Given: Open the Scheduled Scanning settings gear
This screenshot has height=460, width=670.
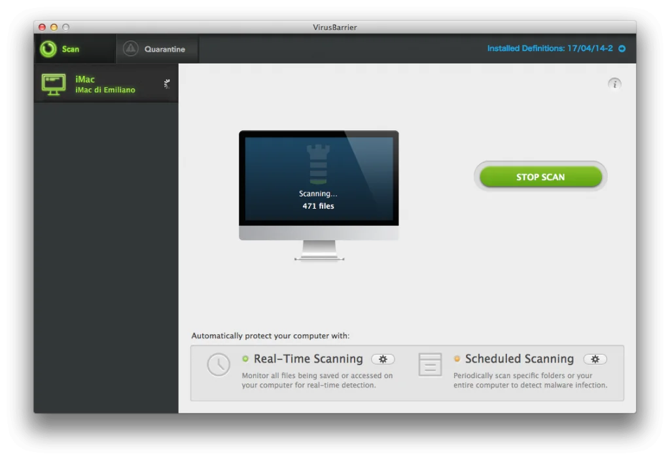Looking at the screenshot, I should point(595,359).
